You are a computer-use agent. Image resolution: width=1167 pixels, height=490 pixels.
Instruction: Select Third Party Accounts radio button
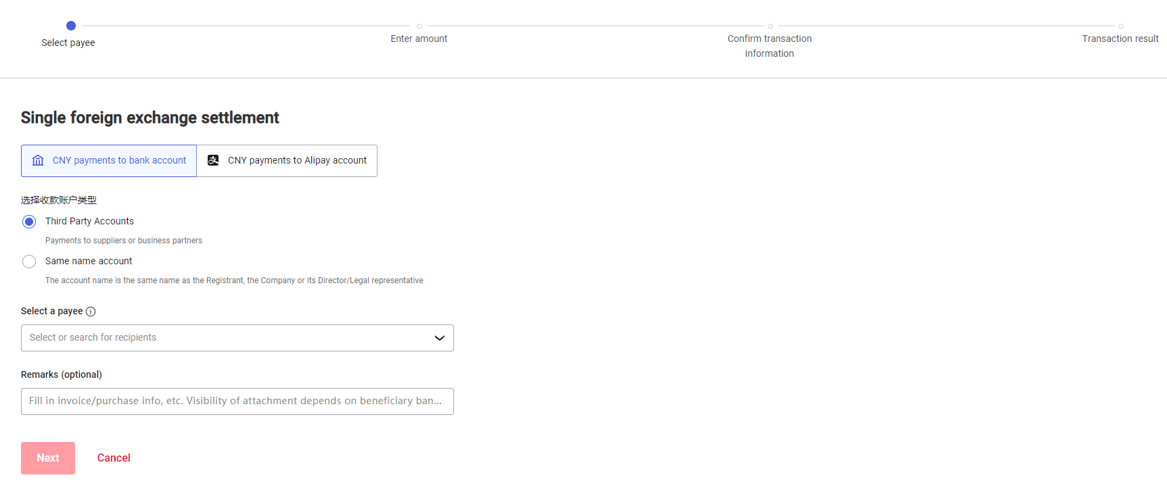29,222
